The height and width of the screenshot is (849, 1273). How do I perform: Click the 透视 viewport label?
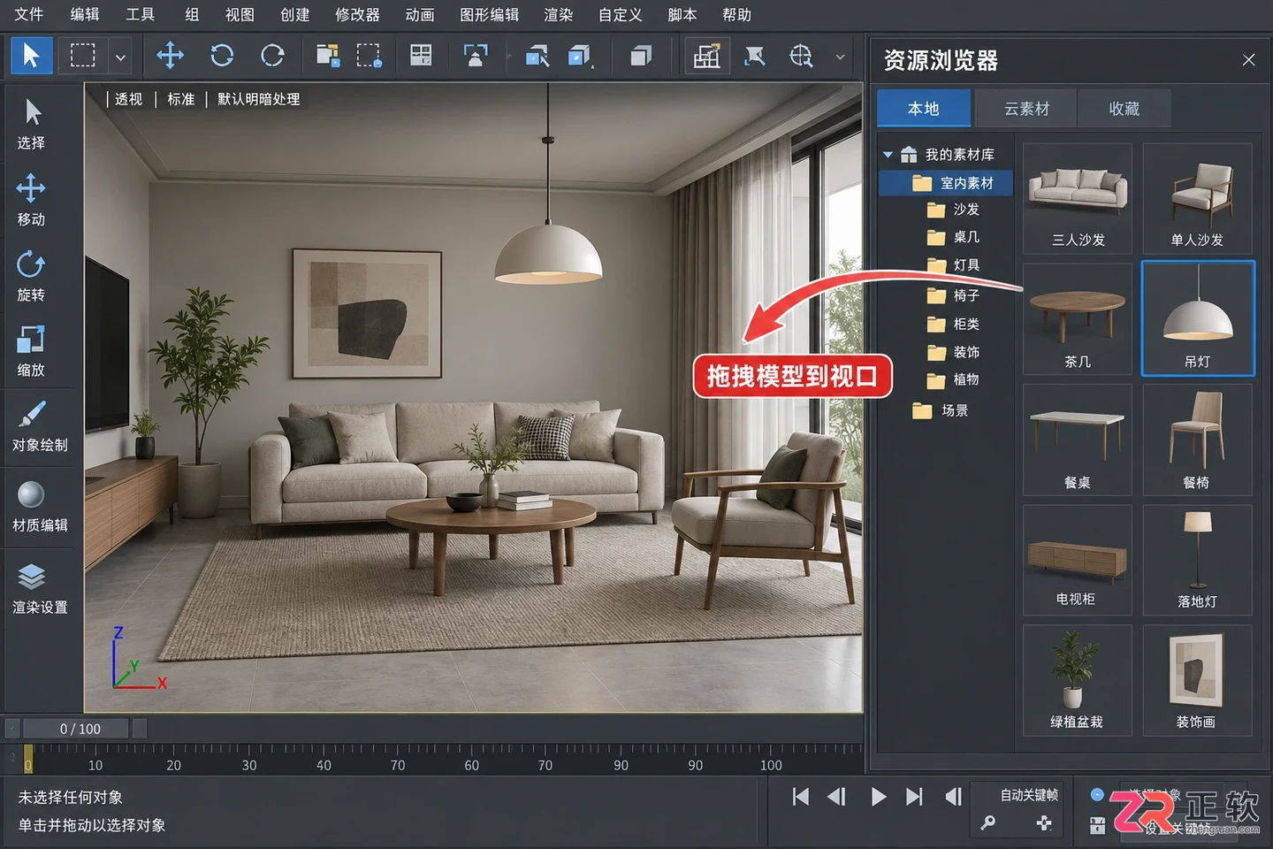pos(128,99)
